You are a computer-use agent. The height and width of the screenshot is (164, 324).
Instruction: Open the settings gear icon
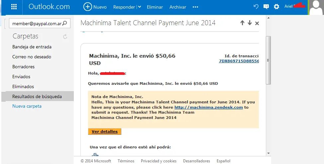(x=276, y=7)
